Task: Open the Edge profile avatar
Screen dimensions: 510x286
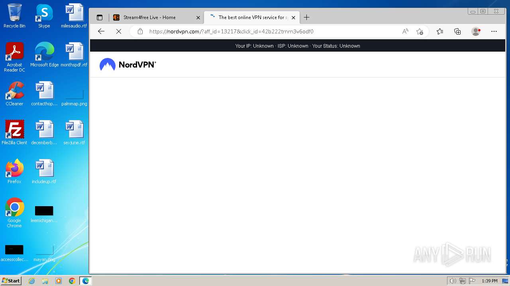Action: (476, 31)
